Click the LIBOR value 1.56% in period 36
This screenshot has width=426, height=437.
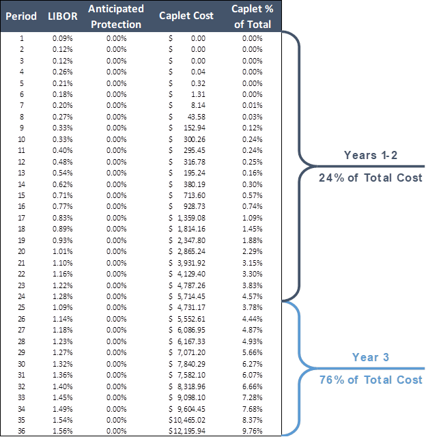63,431
